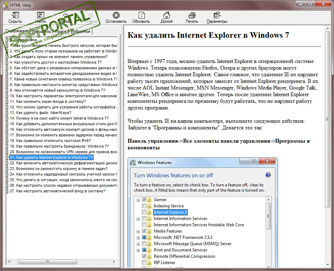Click the Windows Features title icon

pos(133,163)
